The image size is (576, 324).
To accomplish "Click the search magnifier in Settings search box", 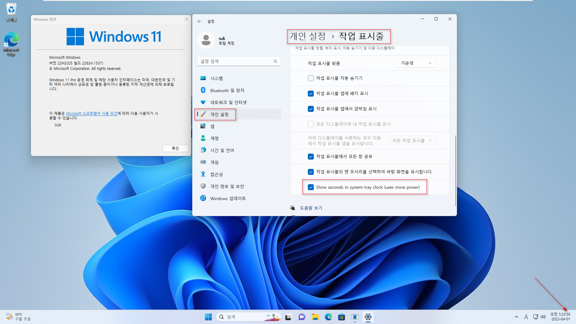I will (275, 61).
